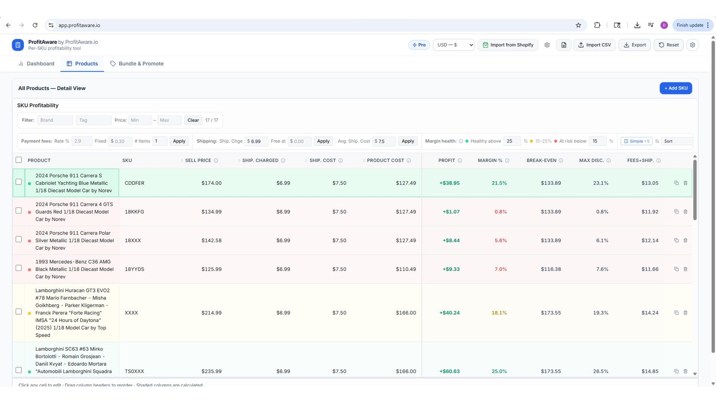Open the document icon next to Import CSV
The image size is (716, 403).
pyautogui.click(x=564, y=45)
